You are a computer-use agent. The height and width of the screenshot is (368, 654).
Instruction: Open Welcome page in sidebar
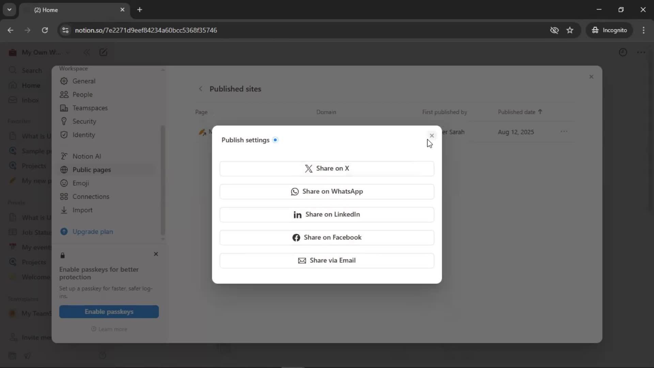coord(29,277)
